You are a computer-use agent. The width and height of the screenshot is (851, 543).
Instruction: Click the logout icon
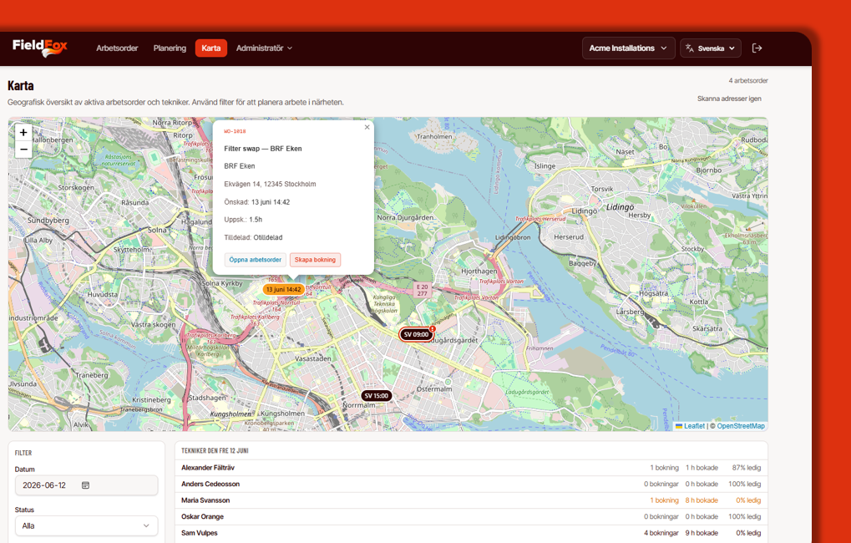(x=757, y=48)
